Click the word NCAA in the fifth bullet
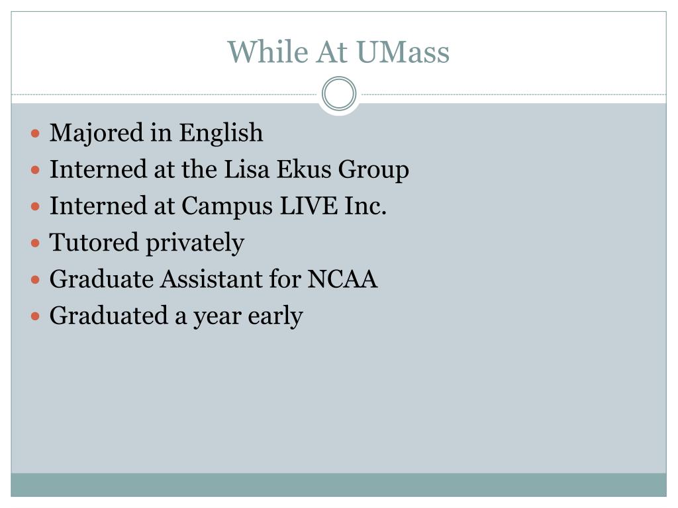The height and width of the screenshot is (508, 678). click(342, 278)
